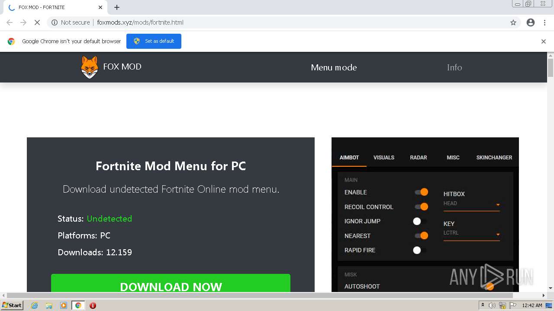This screenshot has height=311, width=554.
Task: Click the network tray icon
Action: pos(502,305)
